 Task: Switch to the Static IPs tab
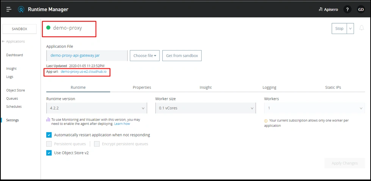pyautogui.click(x=333, y=87)
